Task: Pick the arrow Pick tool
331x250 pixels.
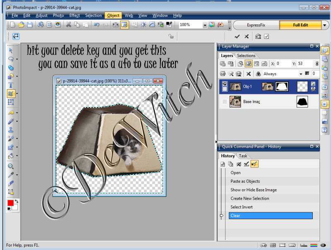Action: [x=11, y=50]
